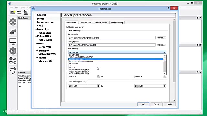Switch to the Load Balancing tab

(x=117, y=23)
